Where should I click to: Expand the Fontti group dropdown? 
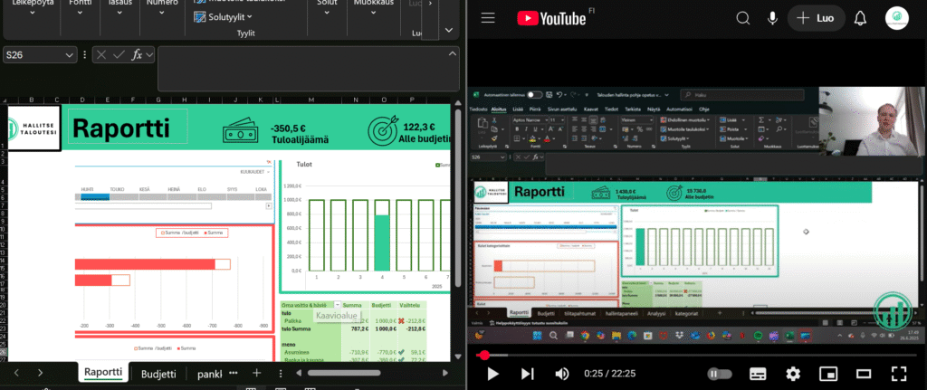[x=80, y=12]
